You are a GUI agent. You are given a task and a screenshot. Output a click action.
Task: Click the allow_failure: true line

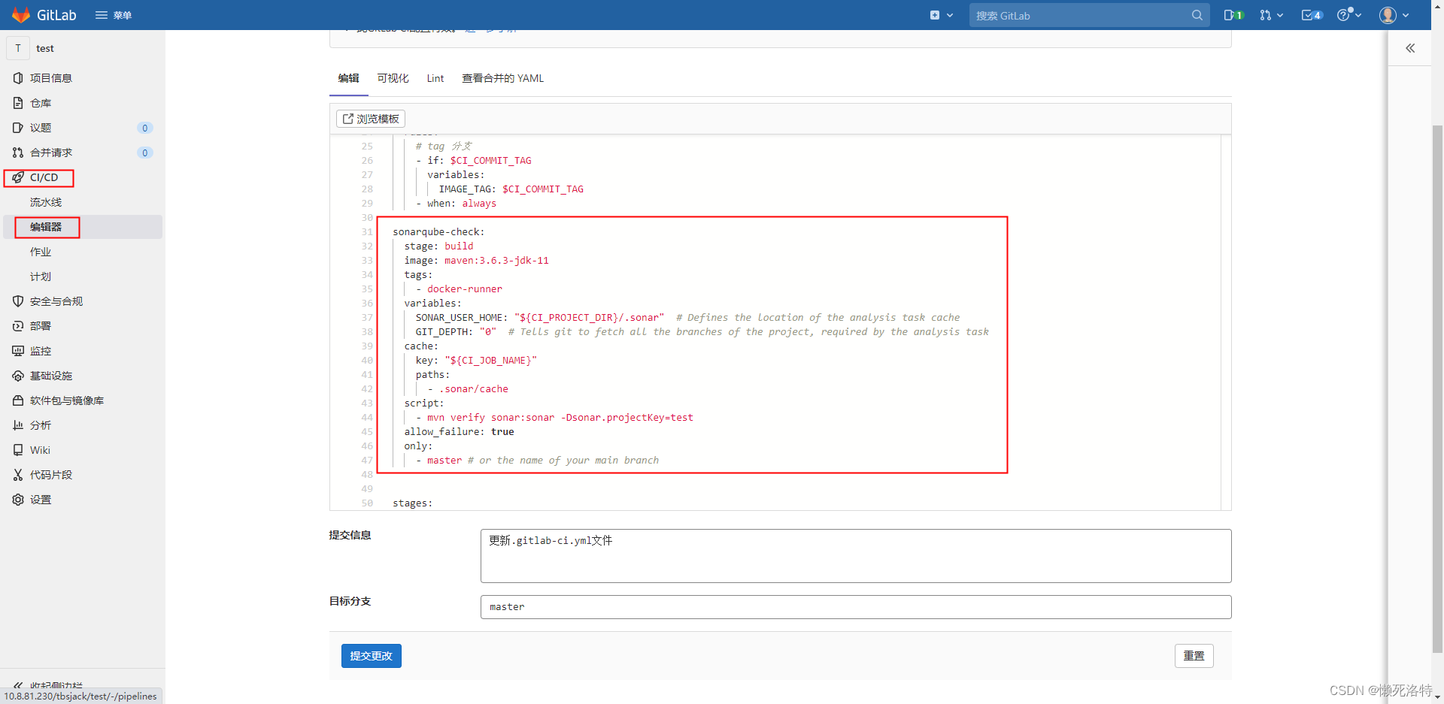pos(460,432)
